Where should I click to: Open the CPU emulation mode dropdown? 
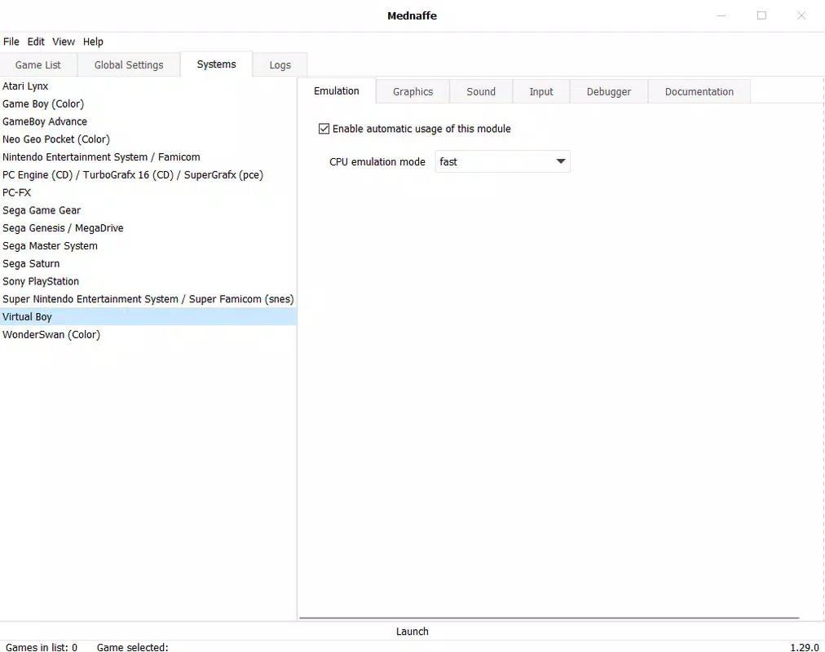point(502,161)
